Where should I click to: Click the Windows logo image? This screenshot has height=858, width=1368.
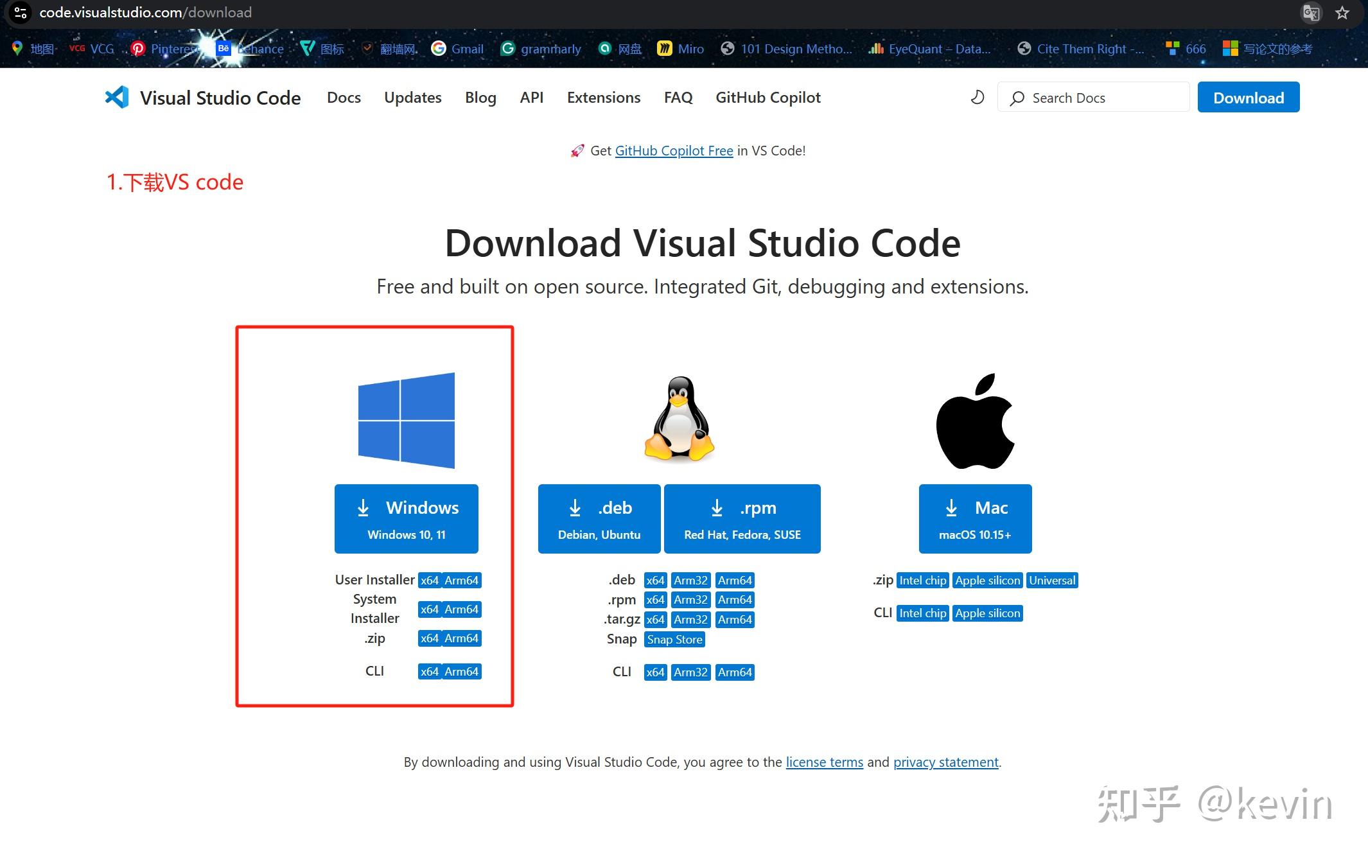point(406,420)
